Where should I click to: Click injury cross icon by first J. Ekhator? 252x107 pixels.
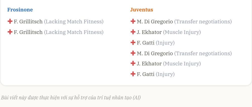(x=133, y=32)
